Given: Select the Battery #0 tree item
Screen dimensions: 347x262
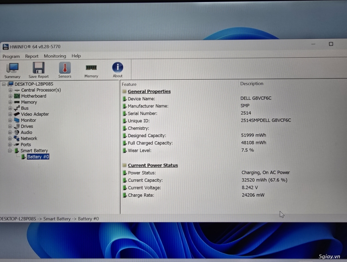Looking at the screenshot, I should (38, 156).
